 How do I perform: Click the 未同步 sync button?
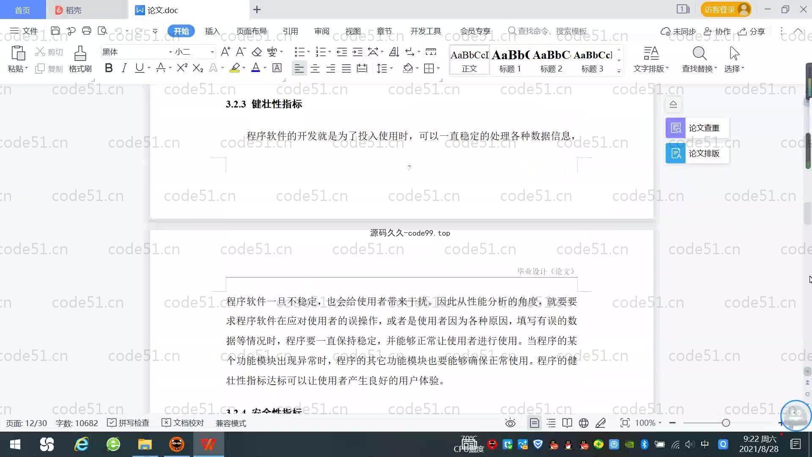[678, 31]
